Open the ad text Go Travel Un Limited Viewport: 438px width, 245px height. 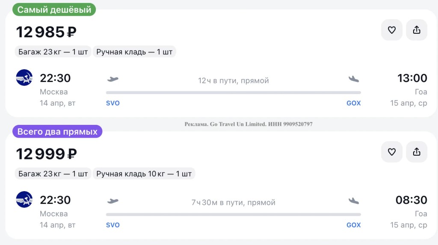click(249, 124)
